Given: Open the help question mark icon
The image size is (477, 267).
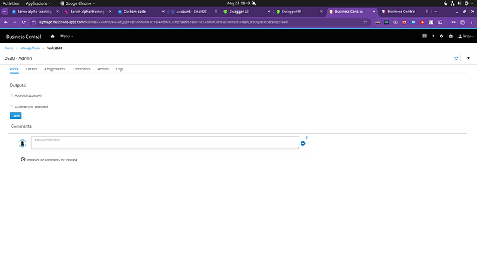Looking at the screenshot, I should 433,36.
